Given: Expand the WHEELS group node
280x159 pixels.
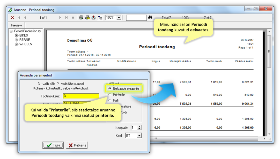Looking at the screenshot, I should point(16,44).
